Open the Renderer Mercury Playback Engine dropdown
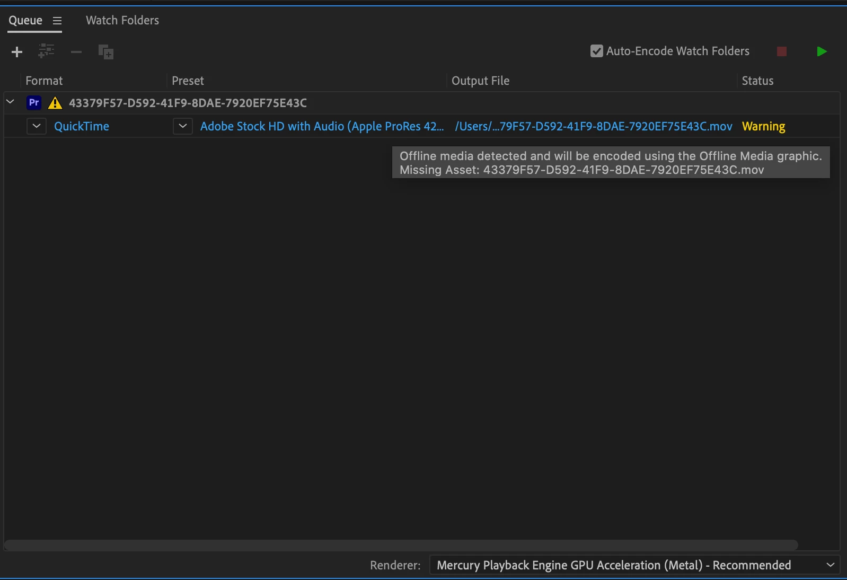Image resolution: width=847 pixels, height=580 pixels. point(634,565)
